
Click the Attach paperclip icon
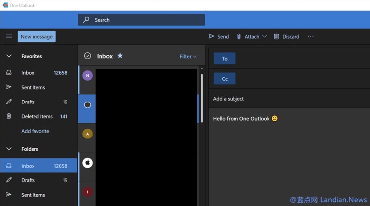[239, 36]
